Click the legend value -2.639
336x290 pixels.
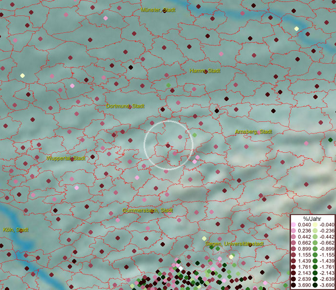[327, 279]
